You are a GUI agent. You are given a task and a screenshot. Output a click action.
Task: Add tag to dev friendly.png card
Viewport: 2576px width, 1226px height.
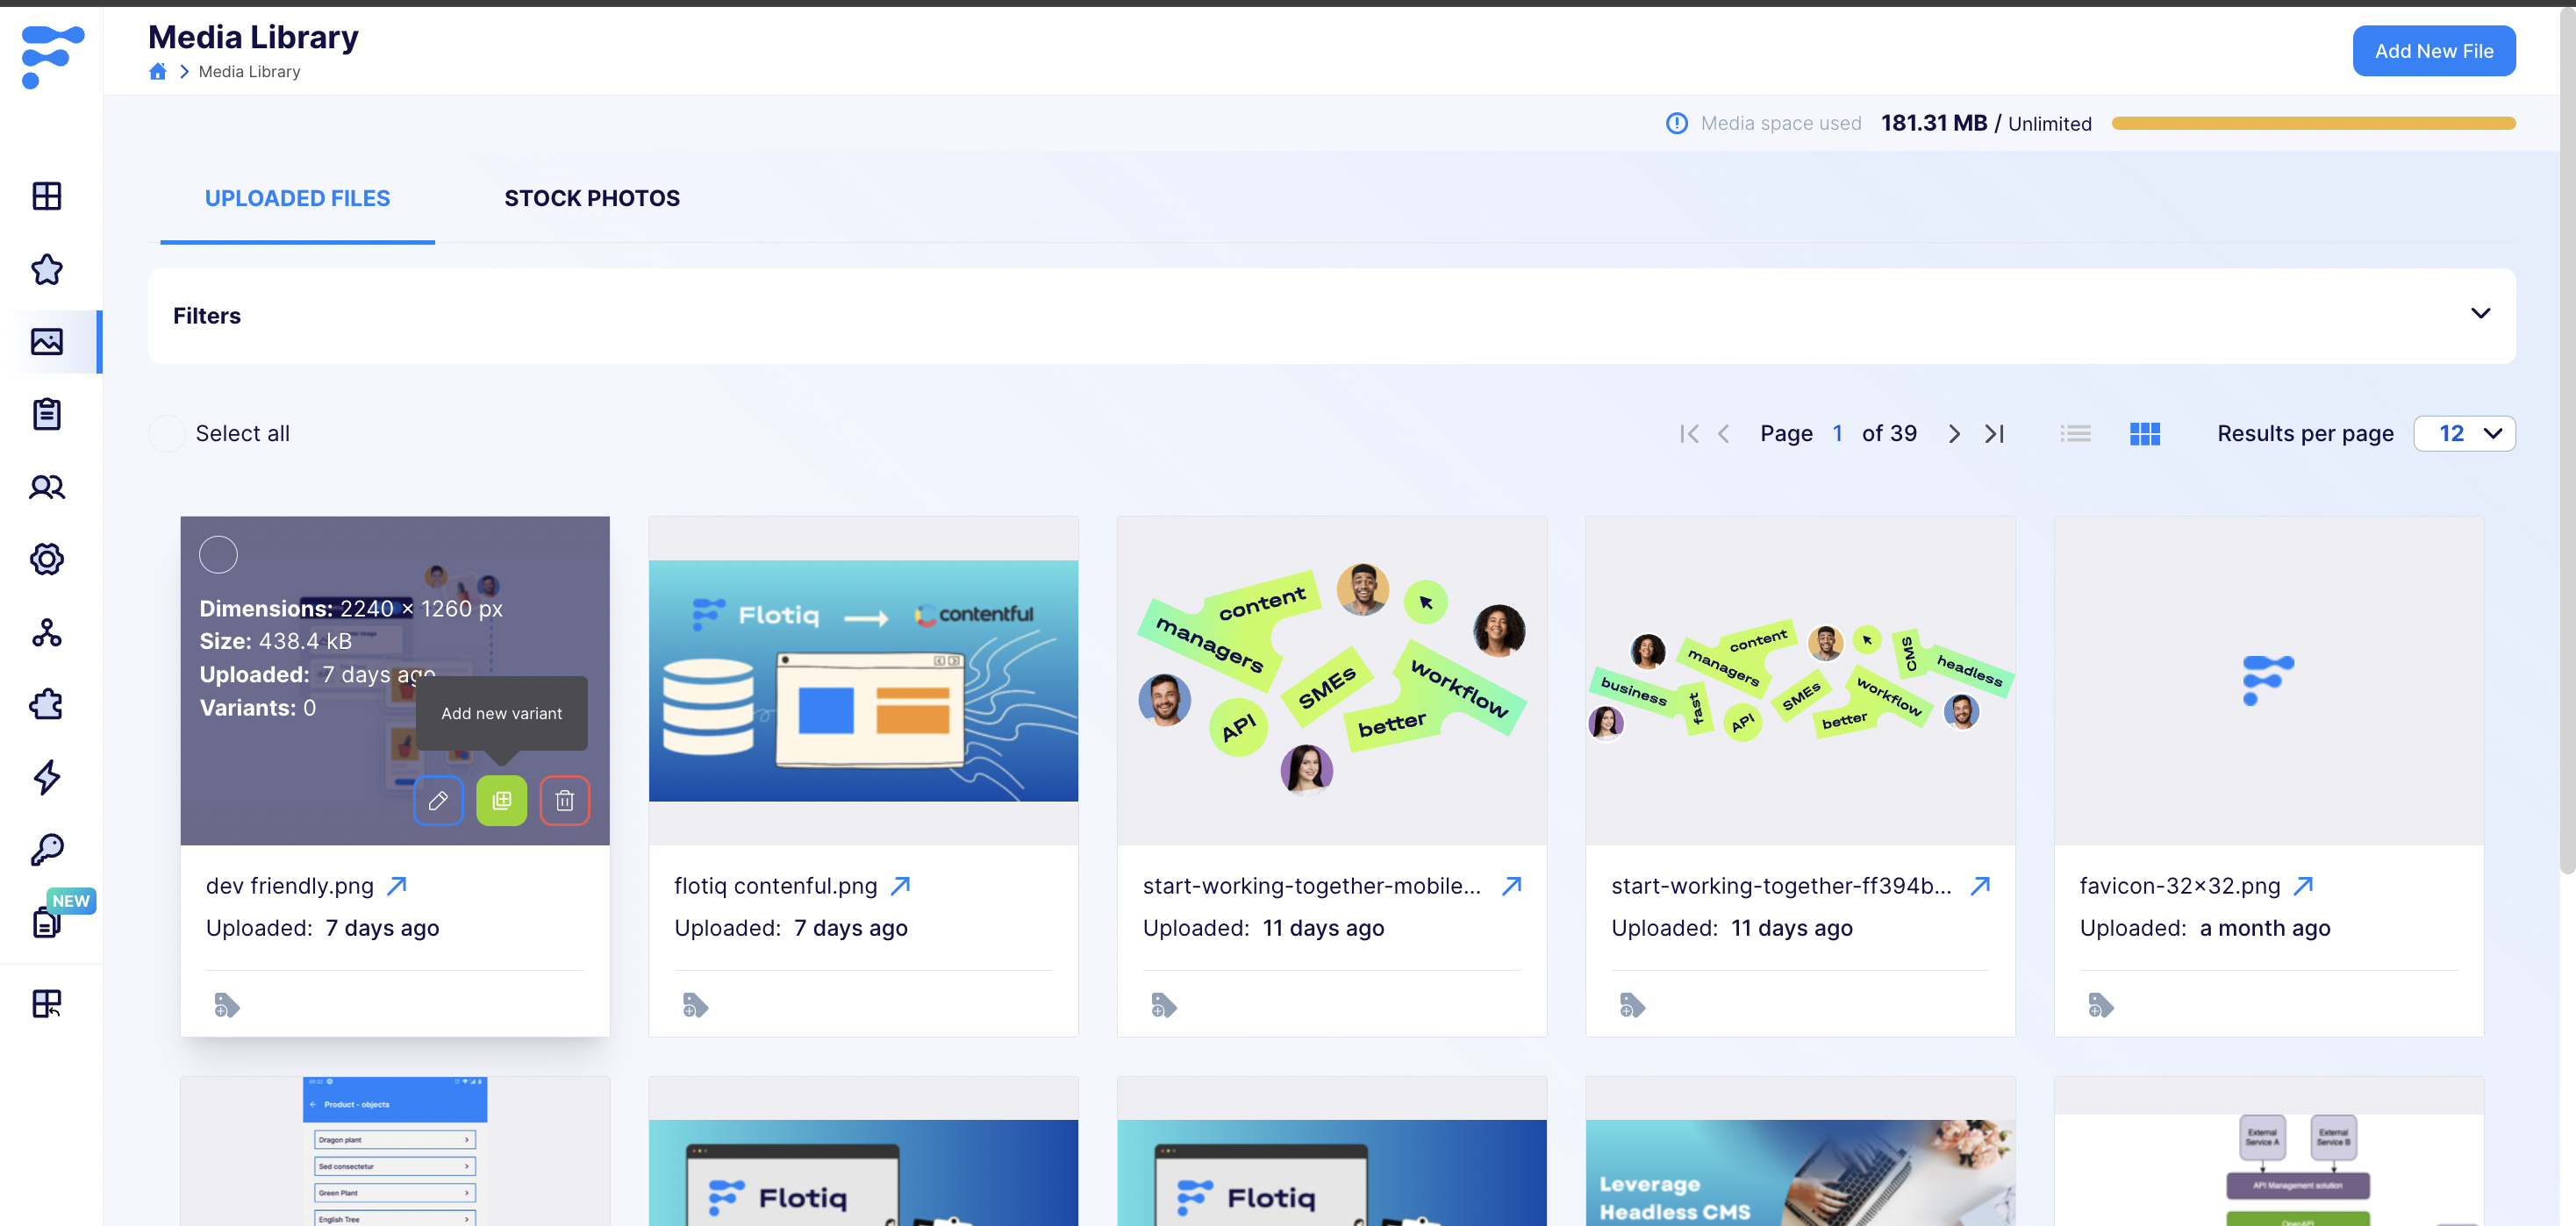tap(227, 1005)
